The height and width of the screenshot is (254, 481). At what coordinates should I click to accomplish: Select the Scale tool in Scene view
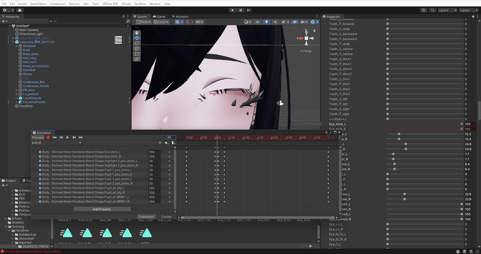[137, 48]
